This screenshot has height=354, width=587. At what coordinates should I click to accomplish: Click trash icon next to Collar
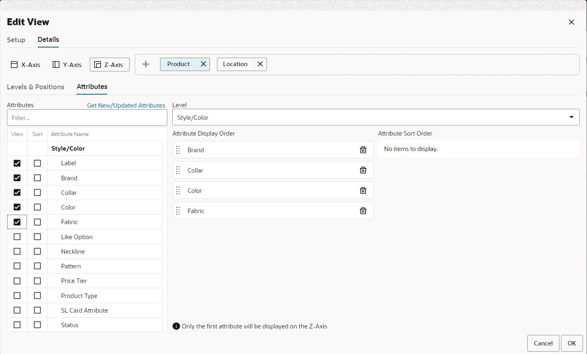[363, 170]
